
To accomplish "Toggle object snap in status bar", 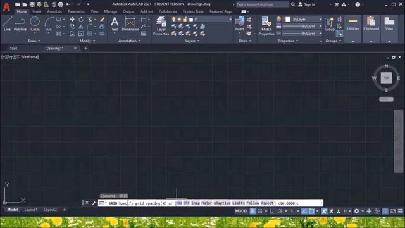I will (x=312, y=211).
